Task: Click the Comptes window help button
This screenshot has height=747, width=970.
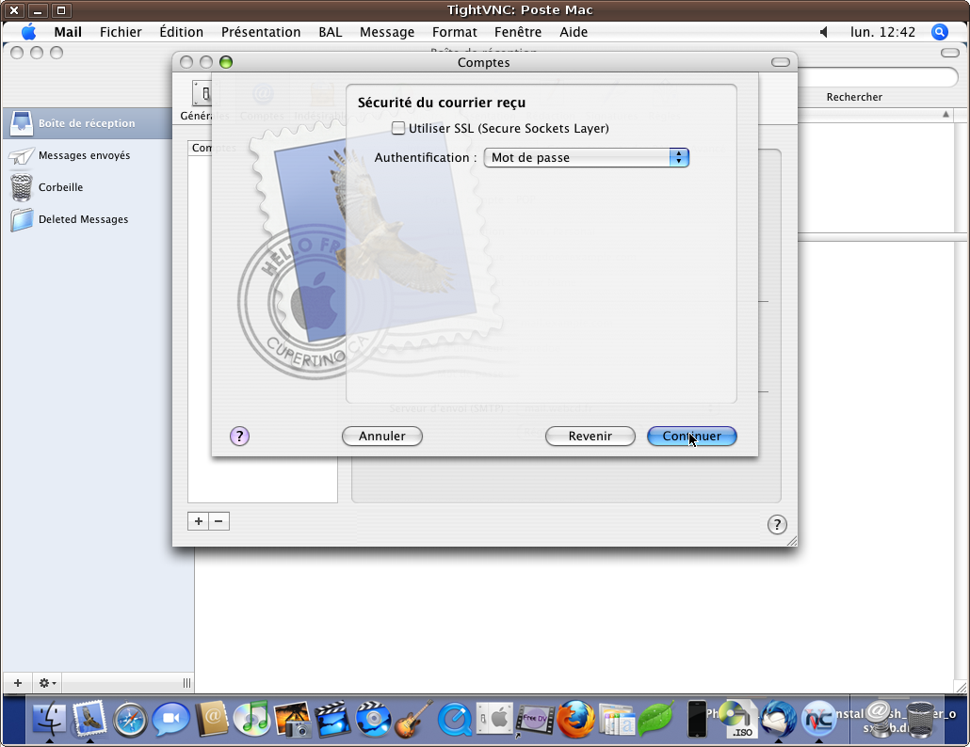Action: click(x=777, y=525)
